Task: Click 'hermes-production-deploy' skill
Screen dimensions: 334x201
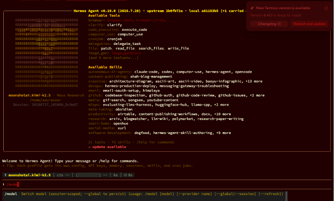Action: [130, 86]
